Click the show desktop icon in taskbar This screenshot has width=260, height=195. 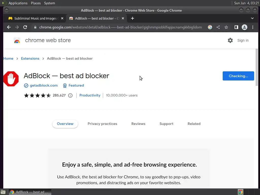click(3, 192)
